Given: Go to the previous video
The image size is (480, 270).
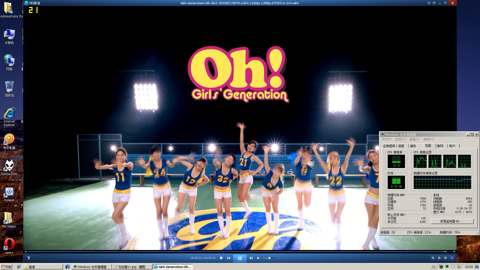Looking at the screenshot, I should (x=228, y=258).
